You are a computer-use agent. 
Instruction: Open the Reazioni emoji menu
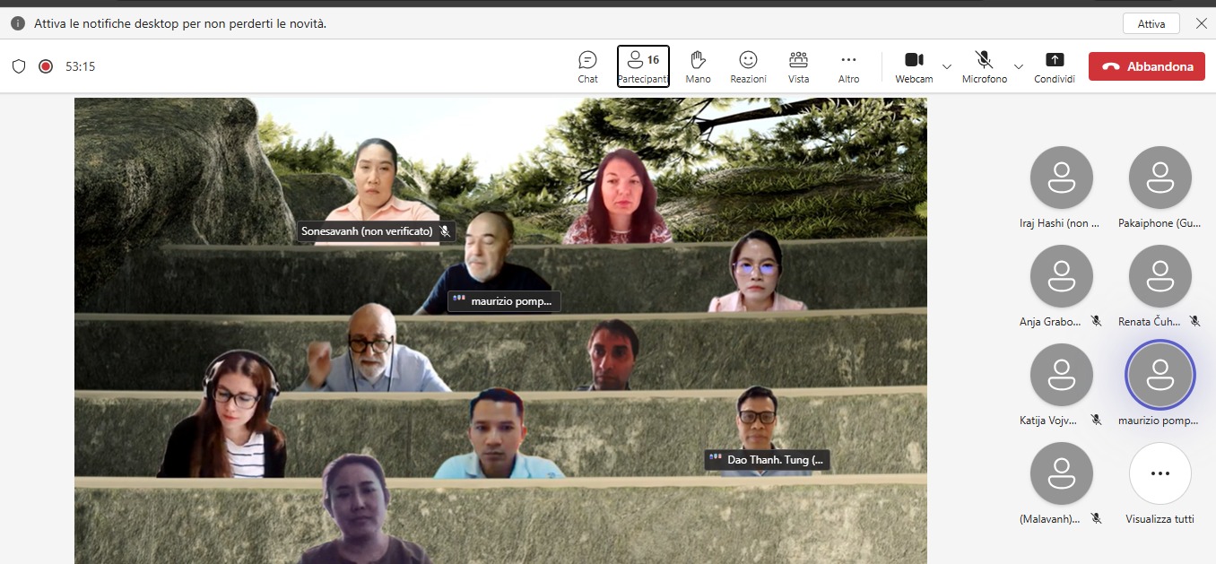pos(748,66)
